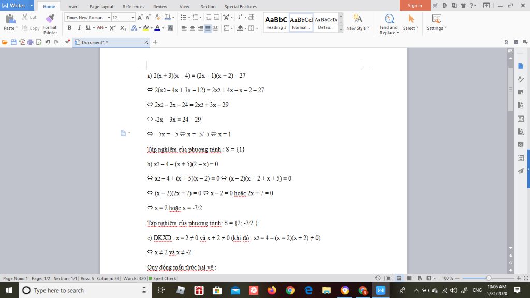Decrease indent of the paragraph
This screenshot has width=530, height=298.
(x=209, y=17)
